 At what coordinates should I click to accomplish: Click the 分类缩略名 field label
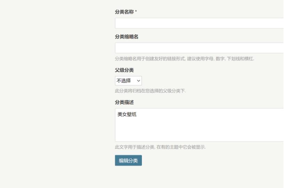(127, 37)
